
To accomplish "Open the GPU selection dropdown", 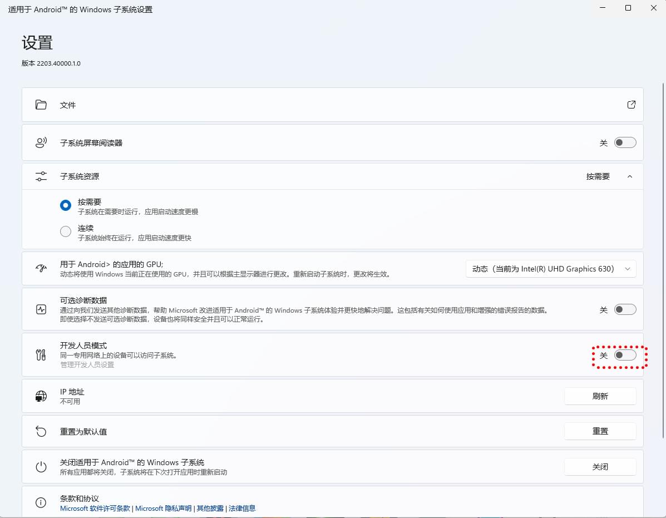I will pyautogui.click(x=550, y=269).
